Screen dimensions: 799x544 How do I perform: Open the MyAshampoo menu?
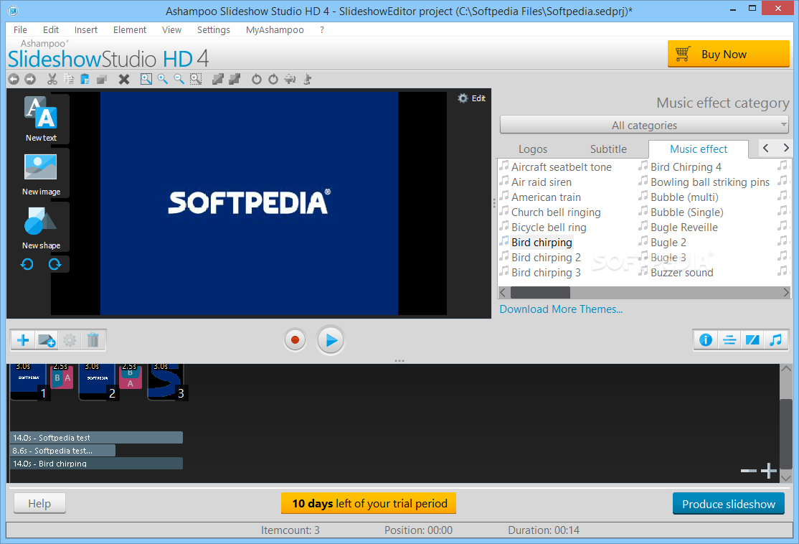275,29
